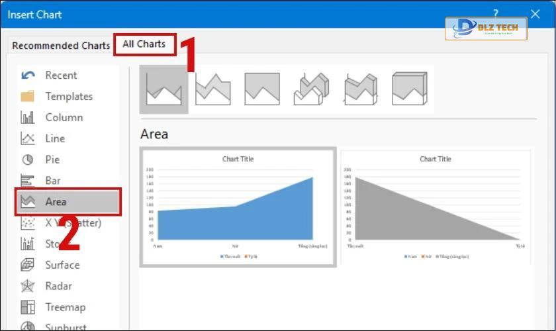Select the Treemap label in chart list
Screen dimensions: 556x331
[x=66, y=307]
